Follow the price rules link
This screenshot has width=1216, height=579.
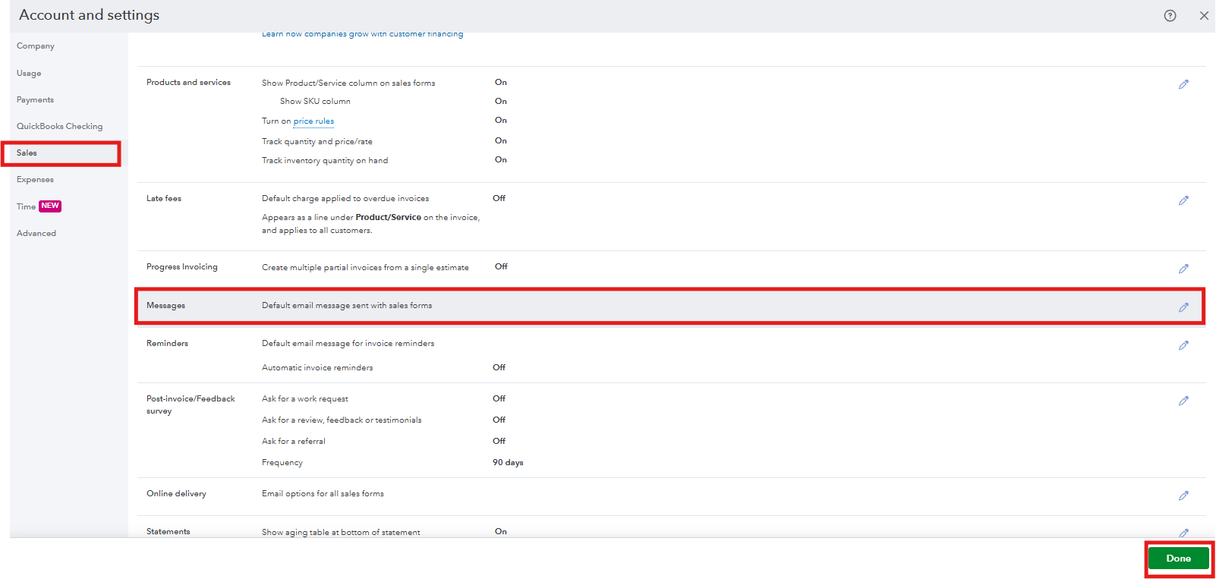(313, 121)
